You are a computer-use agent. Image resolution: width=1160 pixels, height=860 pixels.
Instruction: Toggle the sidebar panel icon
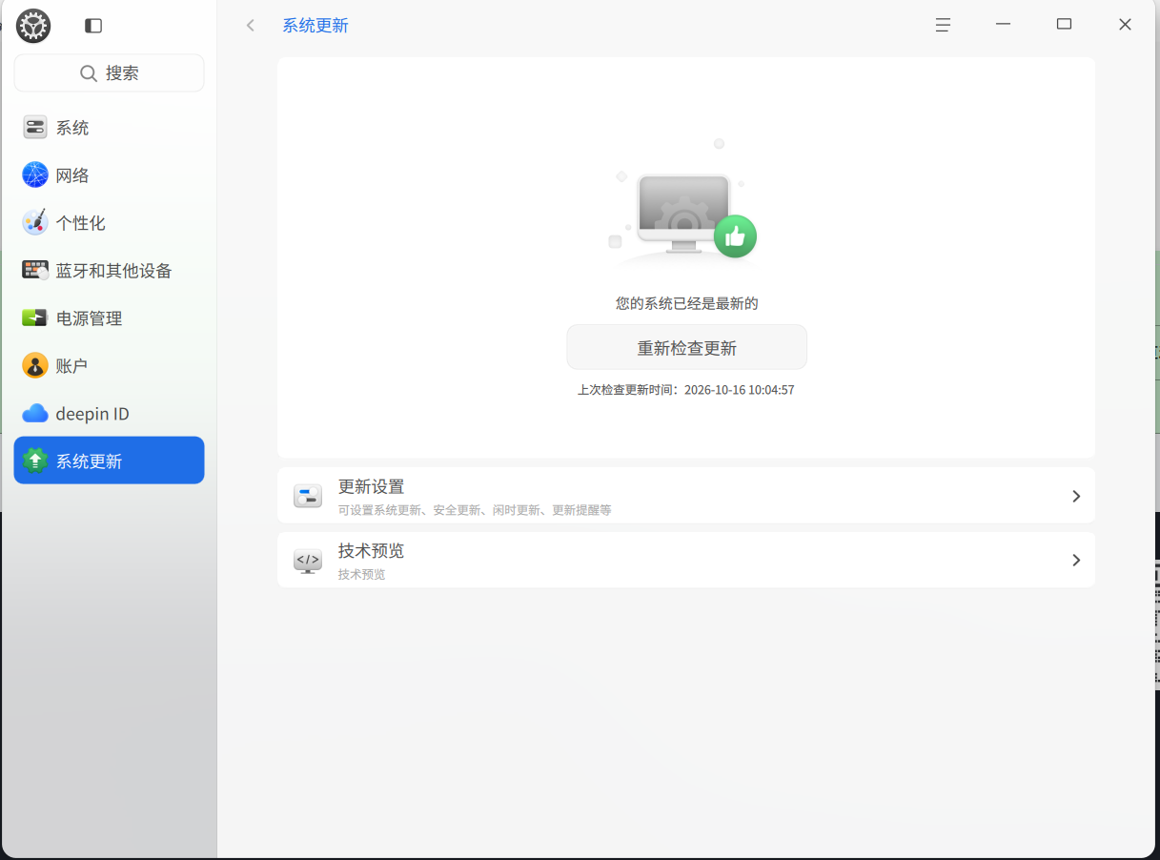(93, 26)
